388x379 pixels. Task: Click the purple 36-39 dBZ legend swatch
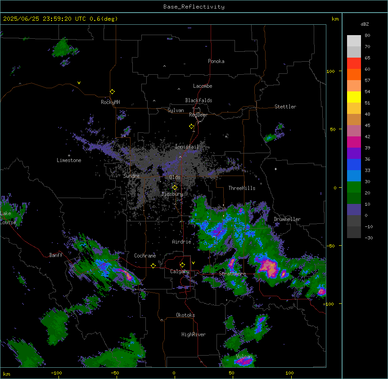click(x=354, y=153)
